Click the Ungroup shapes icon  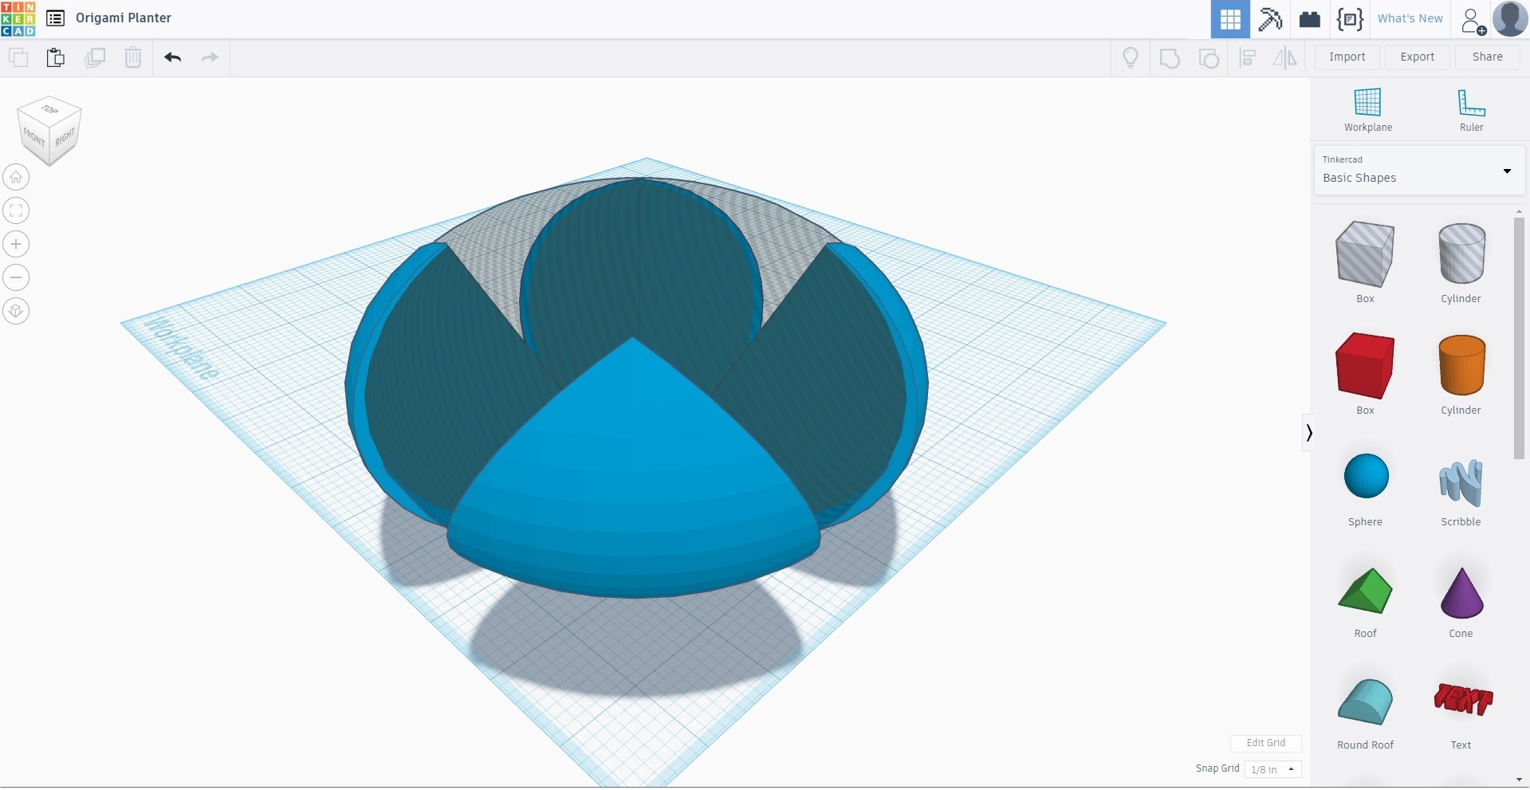(1209, 57)
